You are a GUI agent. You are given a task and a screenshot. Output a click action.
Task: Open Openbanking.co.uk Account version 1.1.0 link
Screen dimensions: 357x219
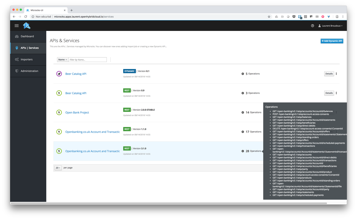(93, 132)
